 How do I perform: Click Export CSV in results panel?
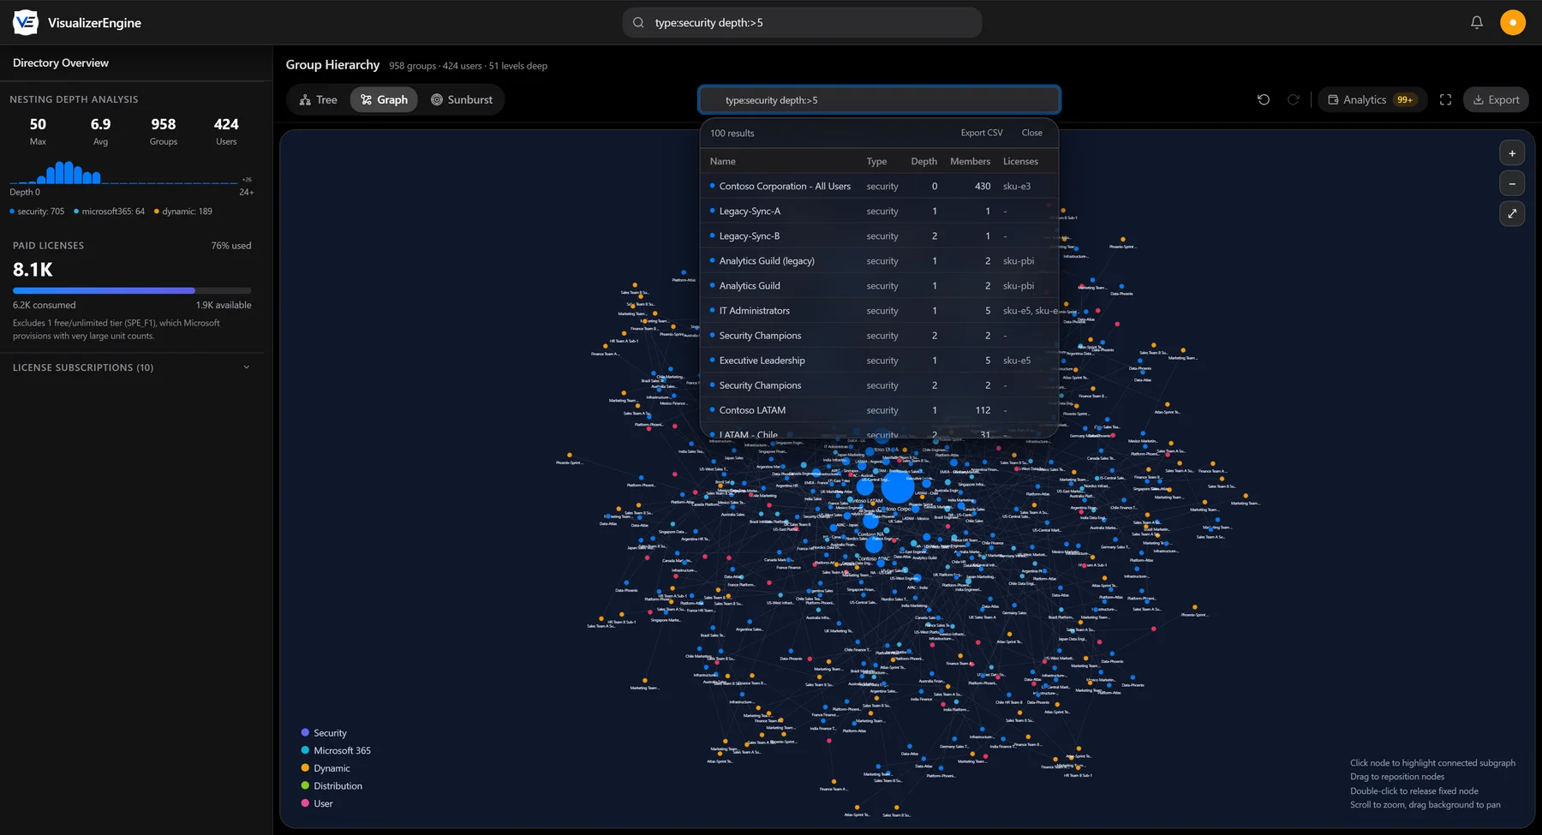coord(982,133)
